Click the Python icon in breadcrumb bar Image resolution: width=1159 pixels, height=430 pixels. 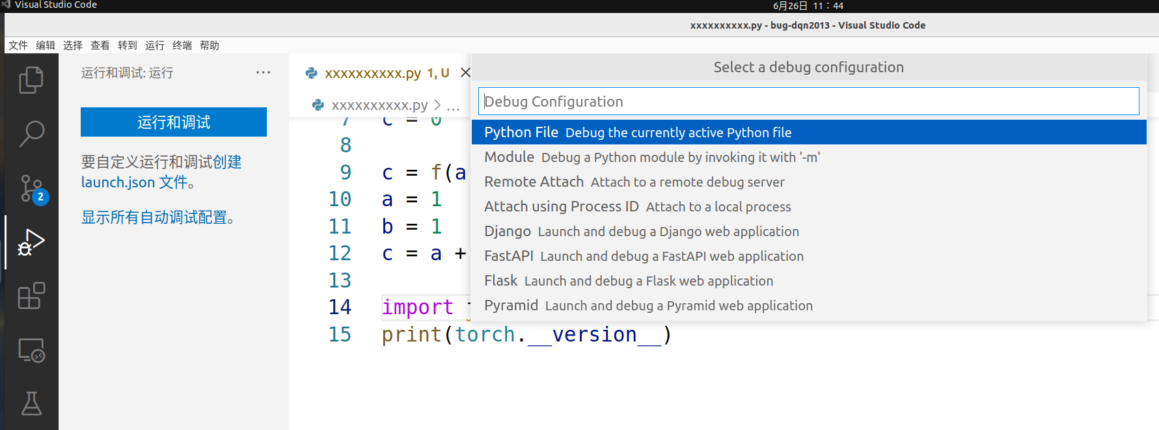pos(318,105)
